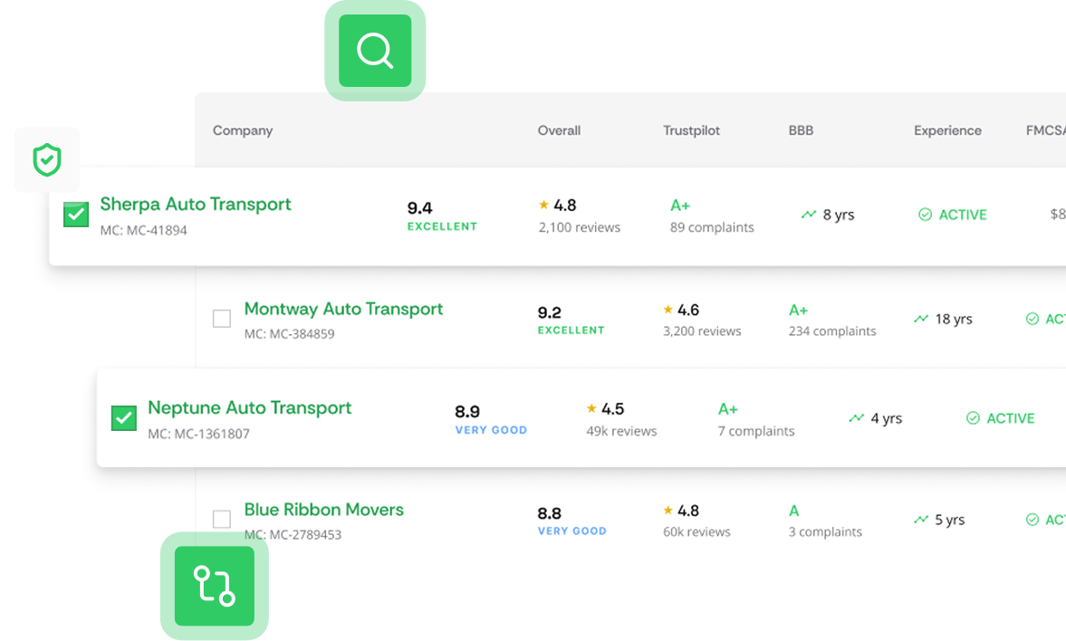Click the Experience column header
This screenshot has height=641, width=1066.
pos(947,130)
